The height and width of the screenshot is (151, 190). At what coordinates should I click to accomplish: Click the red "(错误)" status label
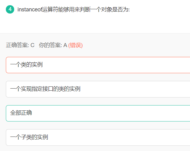pos(75,45)
